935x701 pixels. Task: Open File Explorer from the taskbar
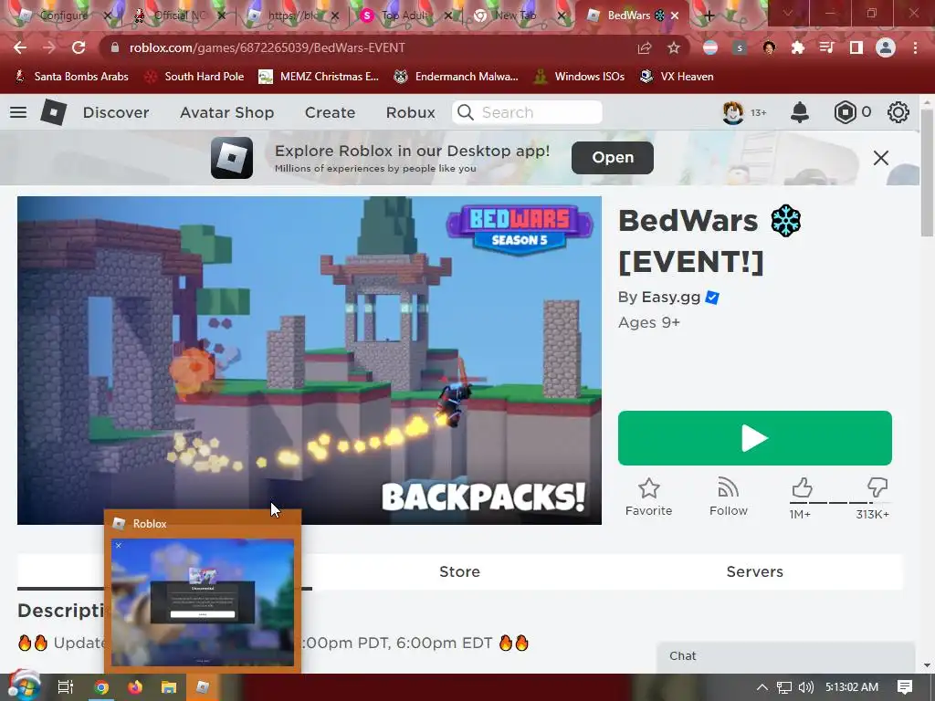click(169, 687)
